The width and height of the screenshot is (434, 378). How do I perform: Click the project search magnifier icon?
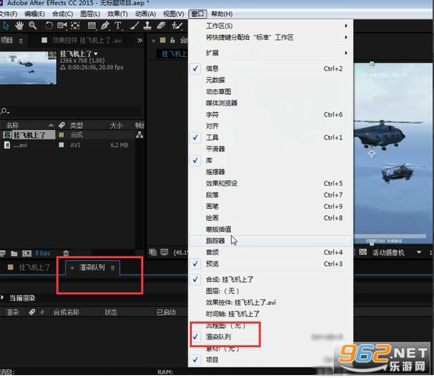click(x=4, y=111)
